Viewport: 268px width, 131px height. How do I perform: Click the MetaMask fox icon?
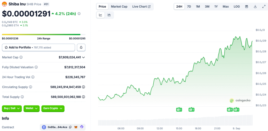pos(76,127)
